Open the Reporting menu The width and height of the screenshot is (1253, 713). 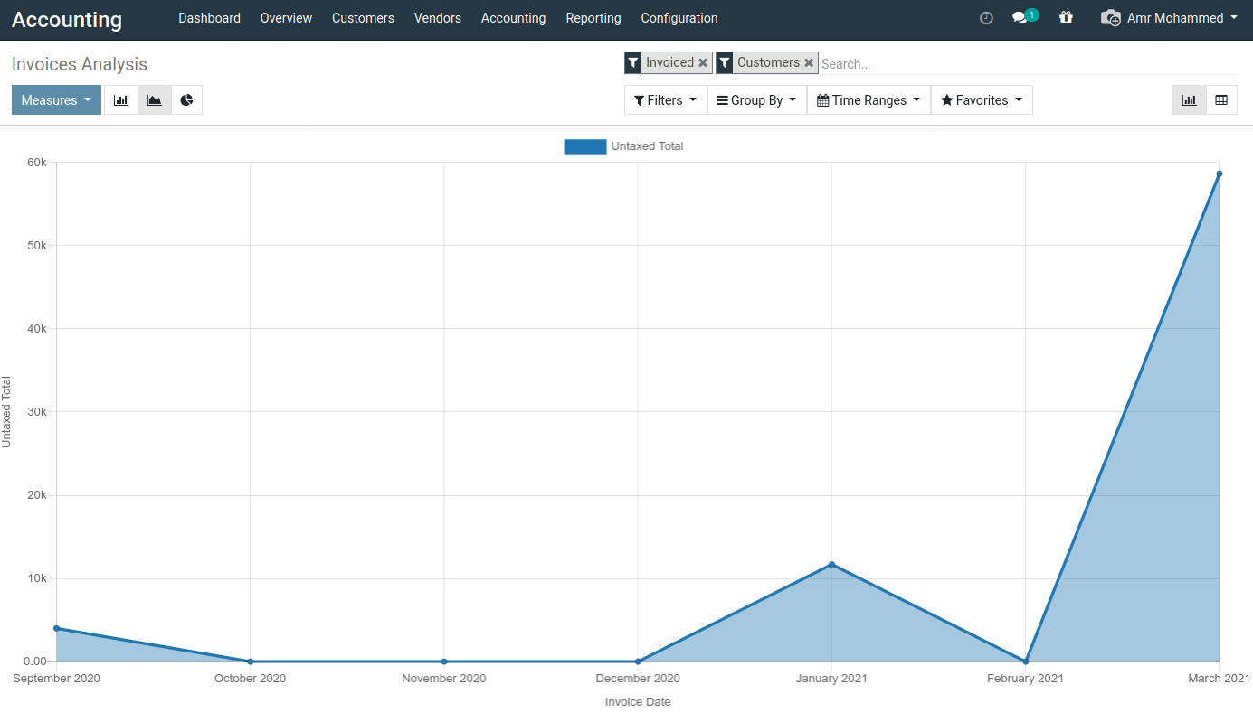pos(593,18)
